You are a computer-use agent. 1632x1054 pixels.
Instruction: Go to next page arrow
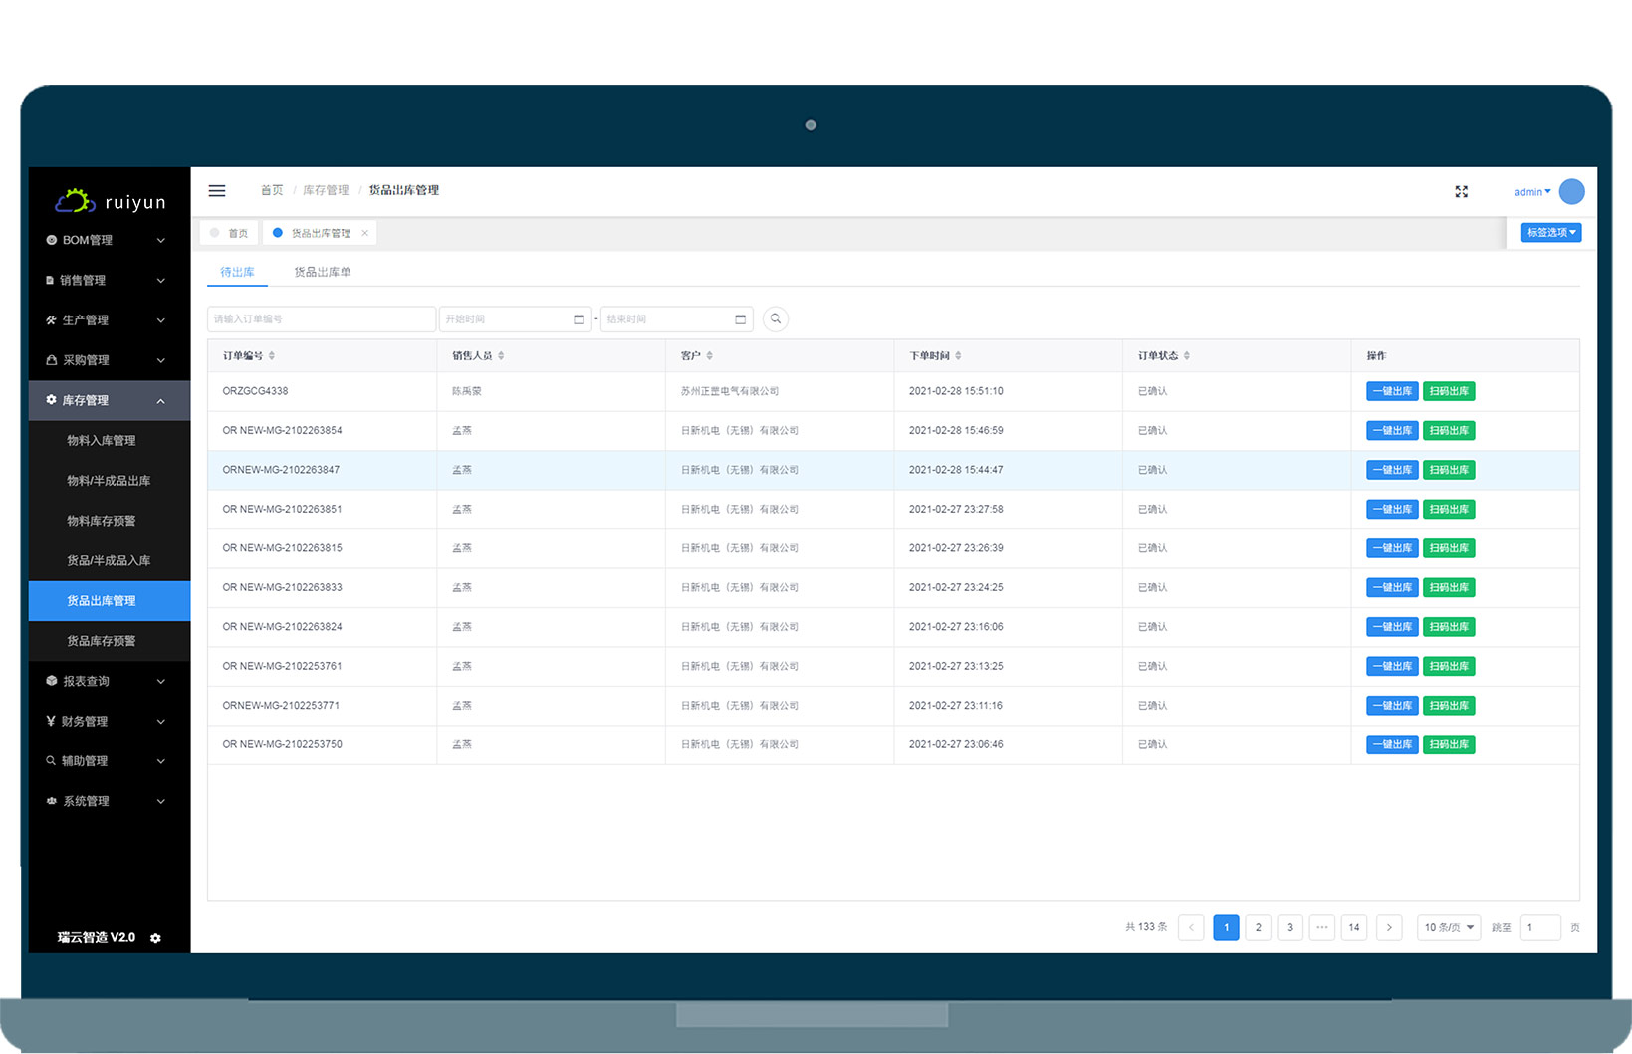[x=1389, y=927]
